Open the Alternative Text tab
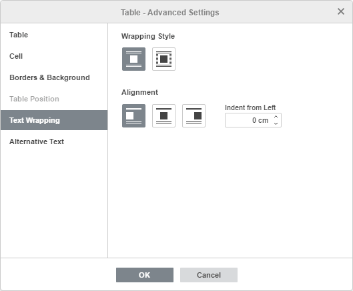Image resolution: width=353 pixels, height=291 pixels. tap(54, 141)
